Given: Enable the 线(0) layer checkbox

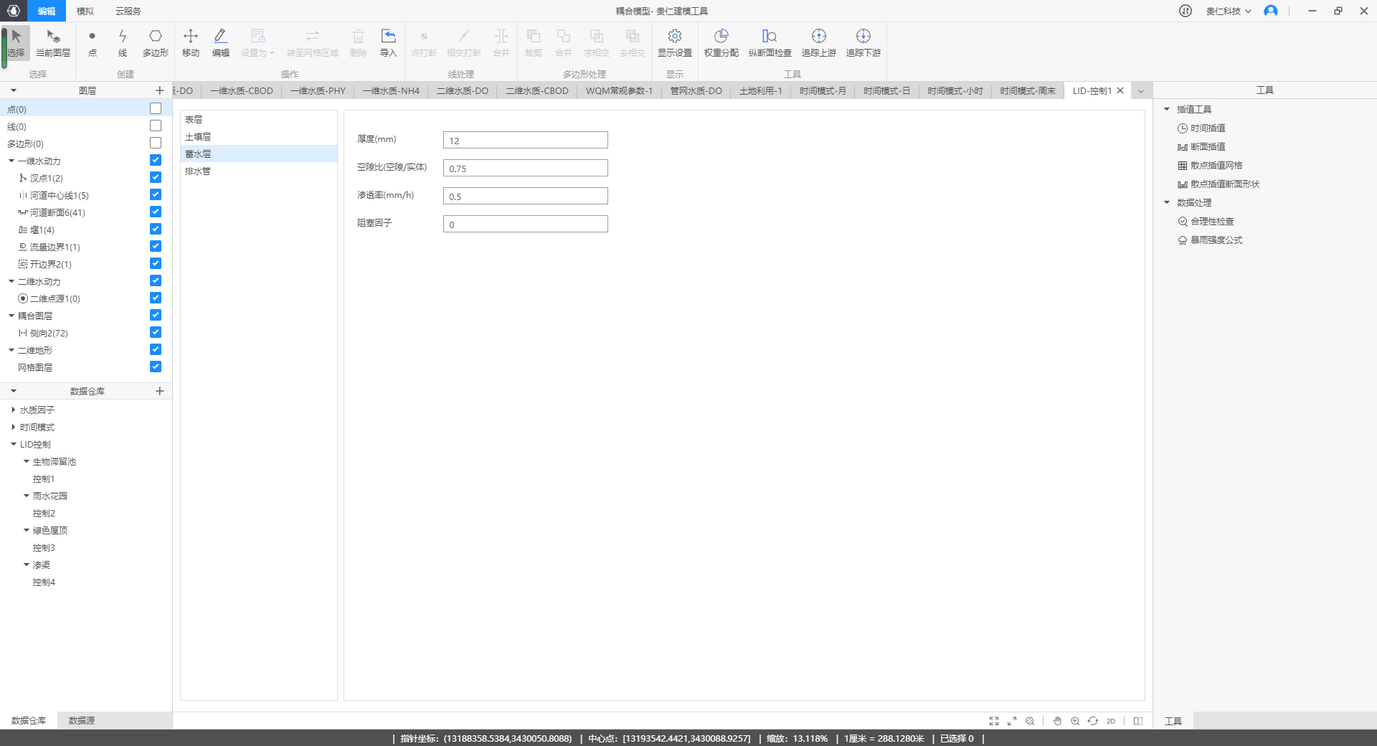Looking at the screenshot, I should pyautogui.click(x=156, y=126).
